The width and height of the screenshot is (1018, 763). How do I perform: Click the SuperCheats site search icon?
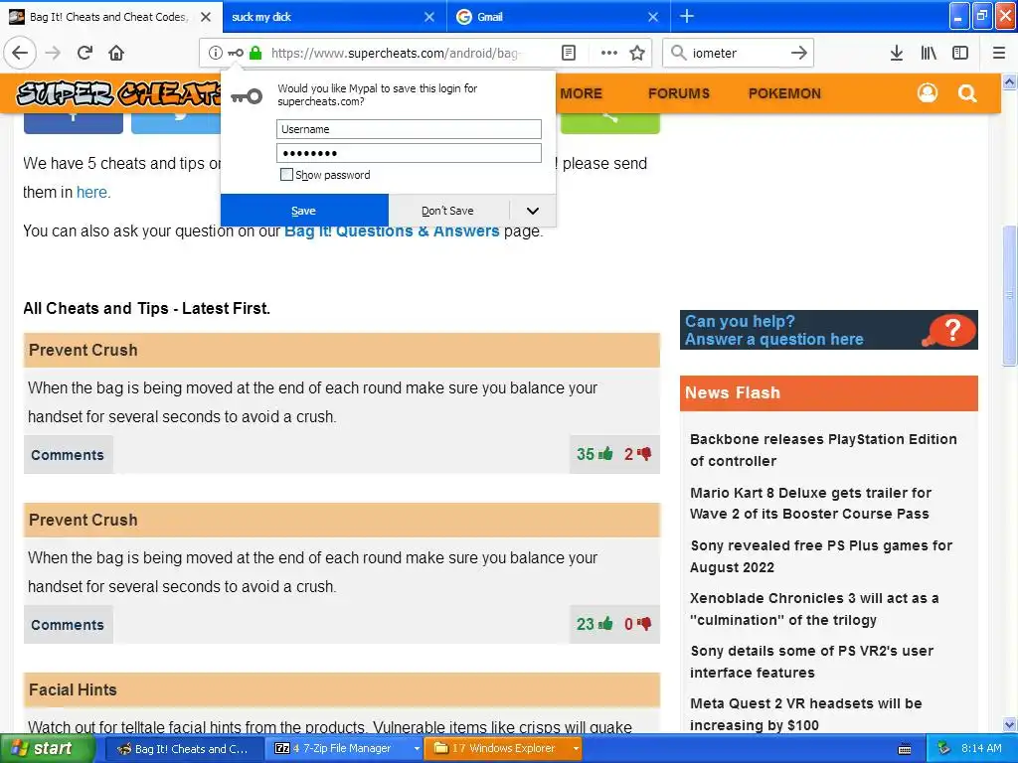pyautogui.click(x=967, y=93)
